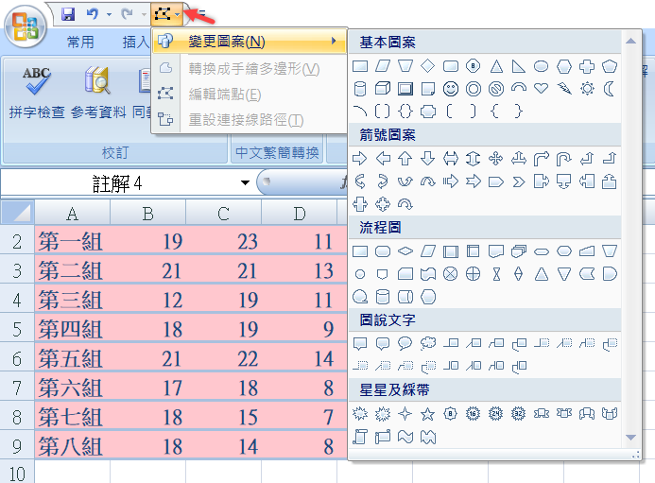
Task: Pick the chevron arrow shape
Action: pyautogui.click(x=519, y=181)
